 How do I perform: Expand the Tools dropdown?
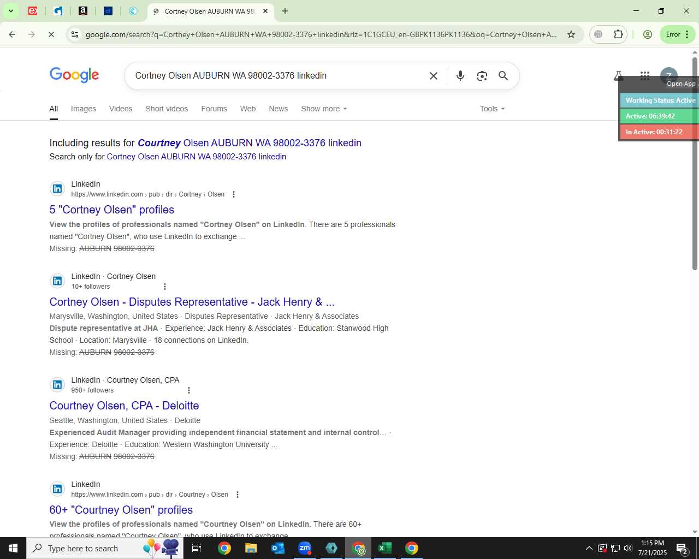point(492,109)
